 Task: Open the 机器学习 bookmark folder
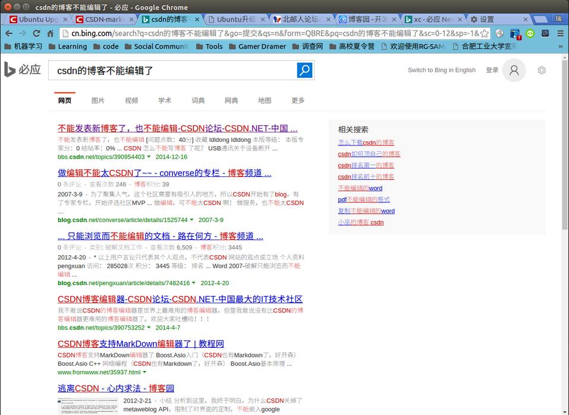23,46
